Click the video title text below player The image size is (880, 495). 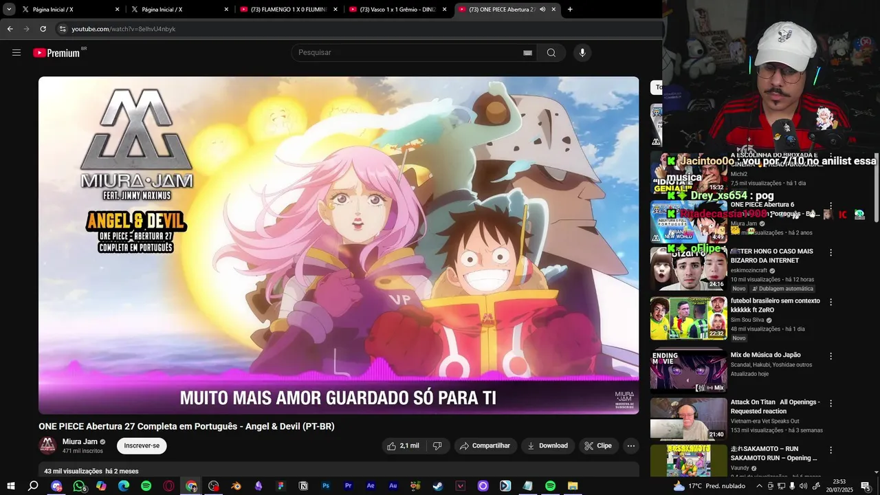tap(186, 426)
